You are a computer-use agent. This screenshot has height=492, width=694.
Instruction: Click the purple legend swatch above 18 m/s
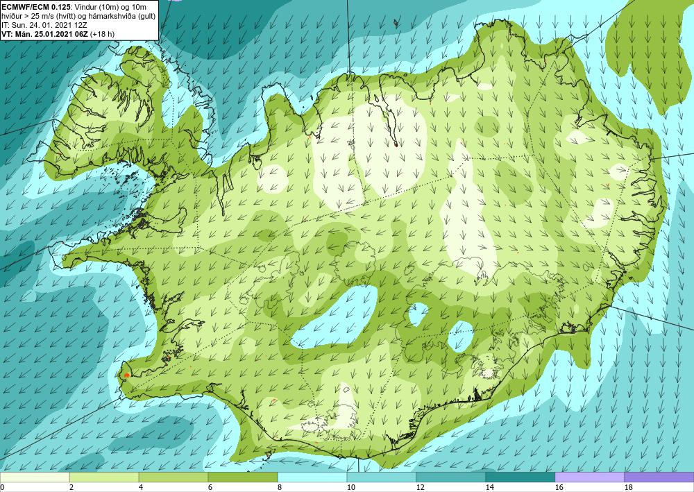(659, 477)
